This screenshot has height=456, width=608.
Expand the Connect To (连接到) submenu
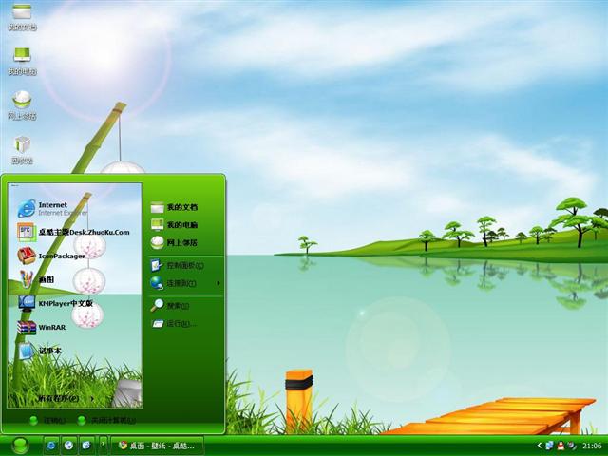click(x=185, y=283)
